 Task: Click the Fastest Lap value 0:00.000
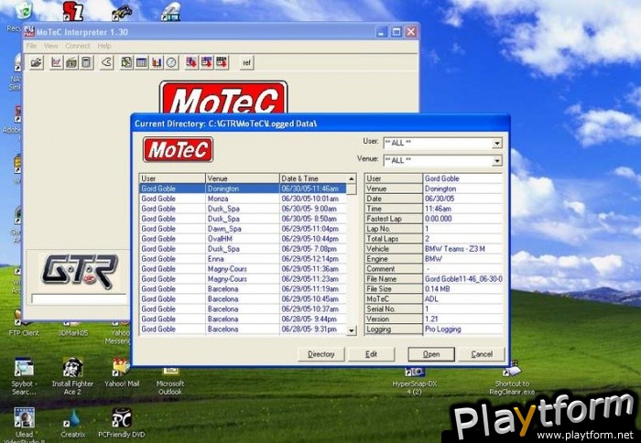coord(462,219)
